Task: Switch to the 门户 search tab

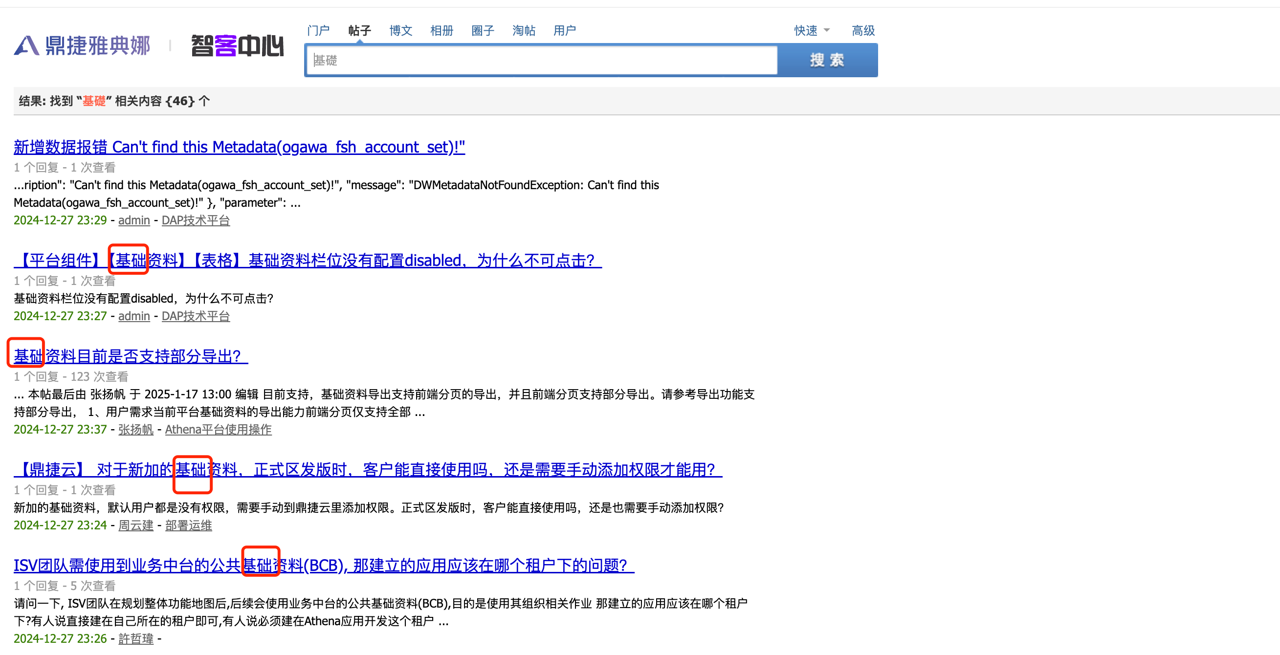Action: (x=318, y=31)
